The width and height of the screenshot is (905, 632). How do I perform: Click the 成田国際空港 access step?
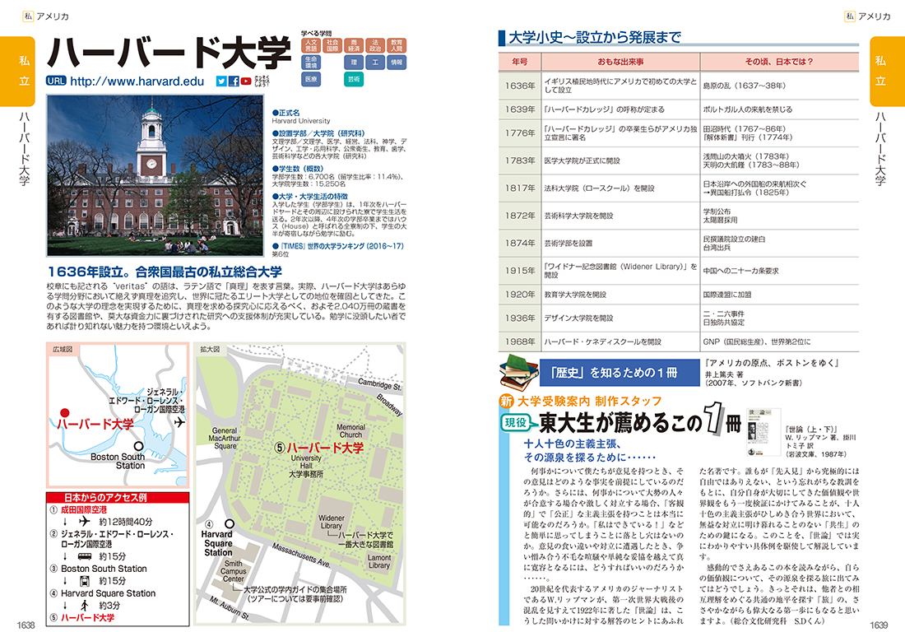tap(84, 509)
